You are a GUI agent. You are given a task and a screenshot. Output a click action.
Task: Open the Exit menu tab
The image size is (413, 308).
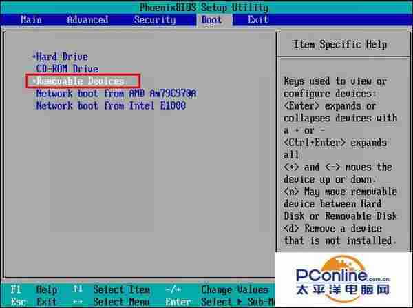[258, 20]
